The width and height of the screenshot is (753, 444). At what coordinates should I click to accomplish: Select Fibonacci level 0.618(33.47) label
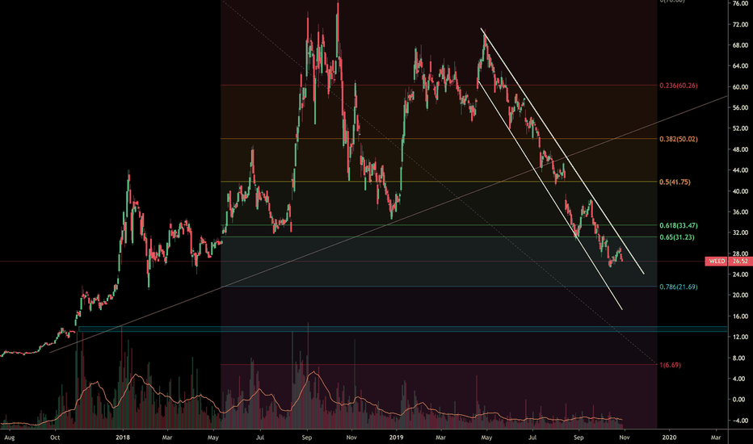(x=678, y=225)
